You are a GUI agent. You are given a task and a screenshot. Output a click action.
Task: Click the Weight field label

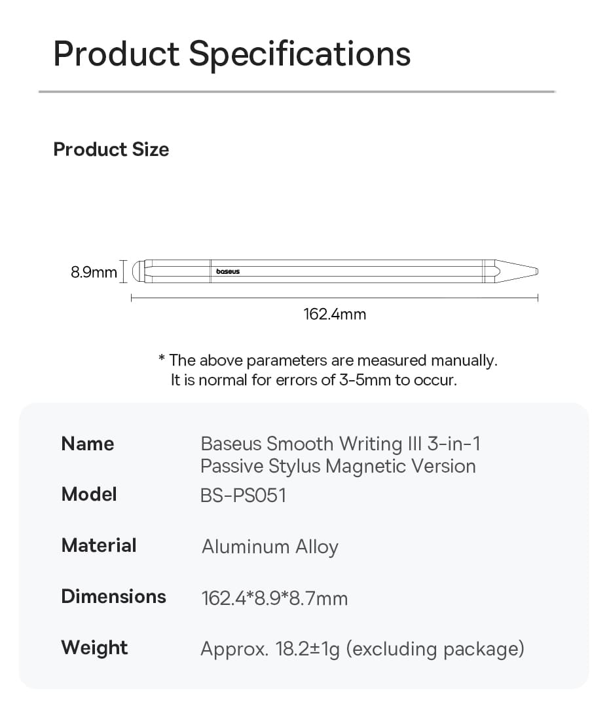(x=94, y=648)
